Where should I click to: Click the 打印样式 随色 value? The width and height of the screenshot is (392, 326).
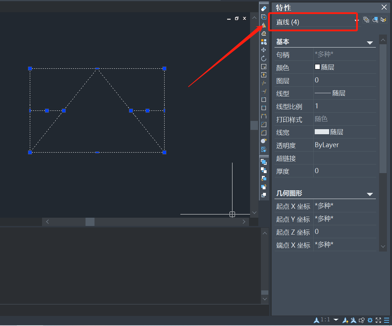tap(345, 119)
